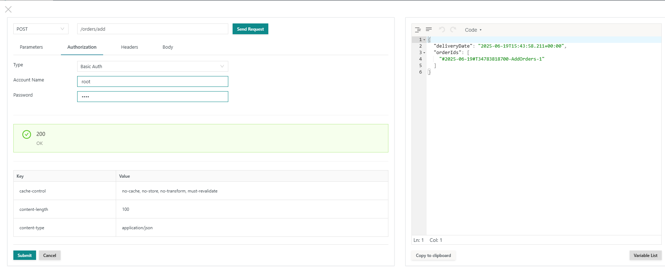665x275 pixels.
Task: Click the Submit button
Action: coord(25,255)
